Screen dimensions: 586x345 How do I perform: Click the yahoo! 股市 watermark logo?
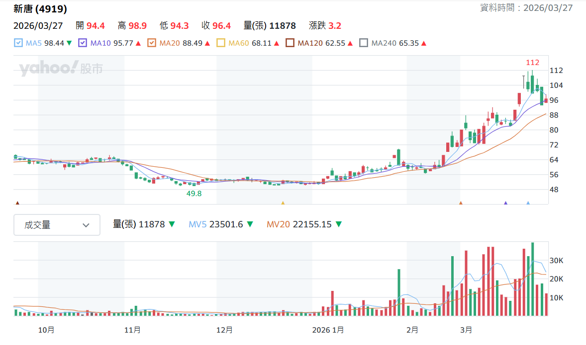pos(61,68)
